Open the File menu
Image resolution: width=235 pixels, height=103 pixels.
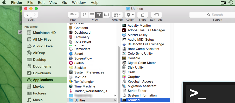click(30, 3)
